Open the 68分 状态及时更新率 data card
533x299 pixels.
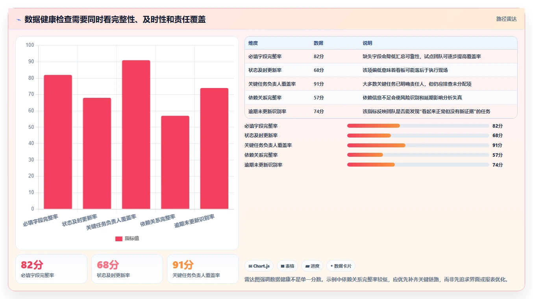click(127, 269)
